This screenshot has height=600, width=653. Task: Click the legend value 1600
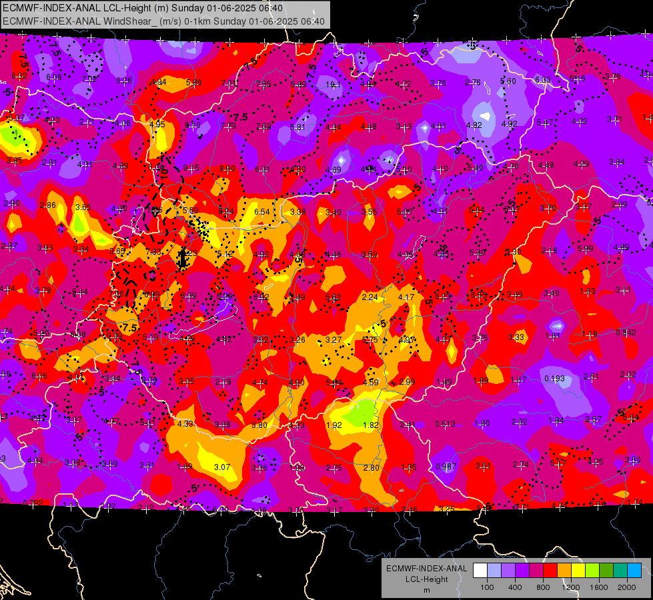tap(599, 587)
